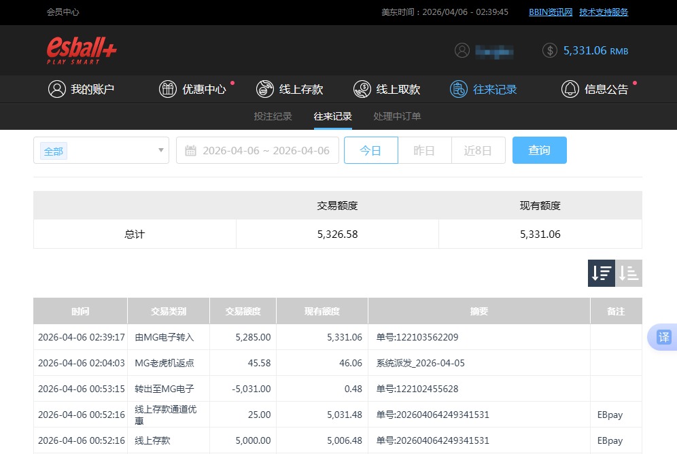Image resolution: width=677 pixels, height=454 pixels.
Task: Enable the 近8日 date filter
Action: point(479,150)
